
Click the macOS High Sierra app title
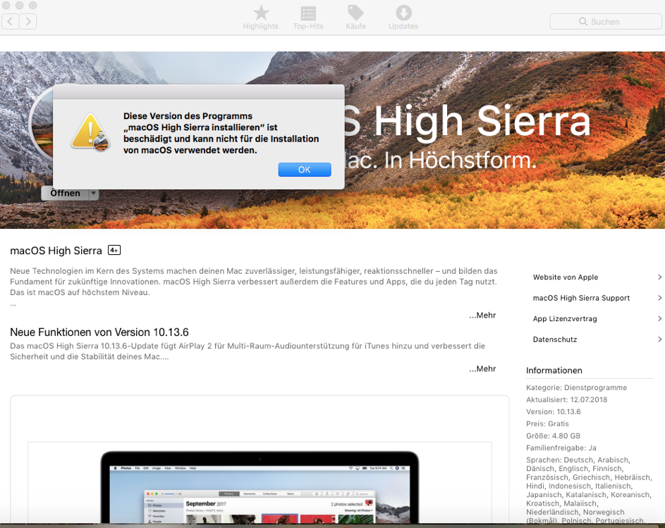point(56,251)
